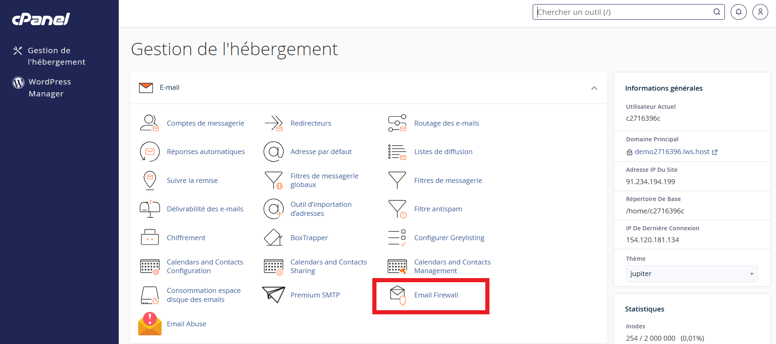
Task: Click the IP address 91.234.194.199
Action: click(650, 182)
